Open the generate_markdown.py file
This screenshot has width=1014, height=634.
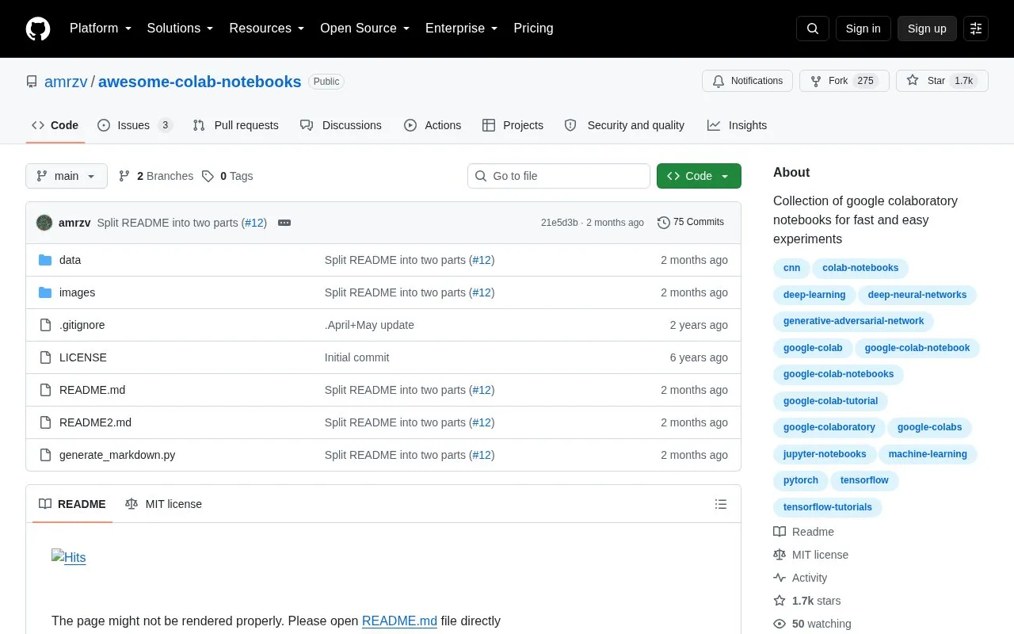(x=117, y=455)
